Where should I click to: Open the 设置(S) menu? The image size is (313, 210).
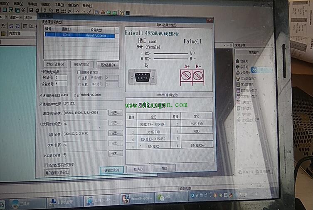click(46, 5)
